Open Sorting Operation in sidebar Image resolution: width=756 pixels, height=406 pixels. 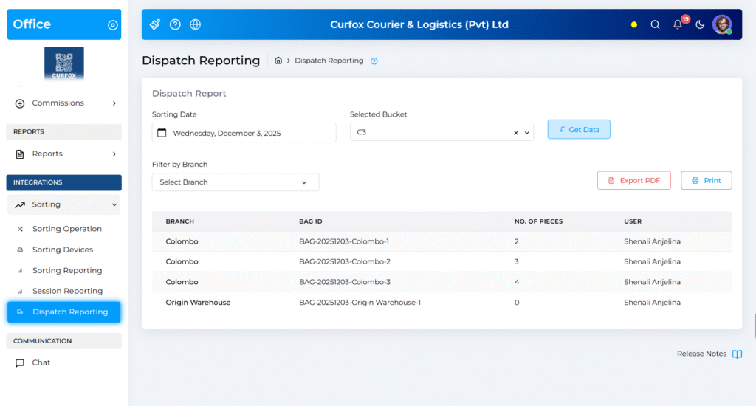(66, 229)
